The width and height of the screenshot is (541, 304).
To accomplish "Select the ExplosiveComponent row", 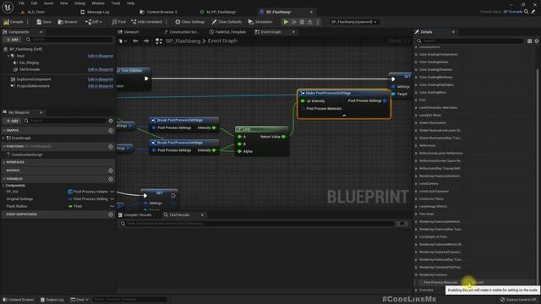I will (34, 79).
